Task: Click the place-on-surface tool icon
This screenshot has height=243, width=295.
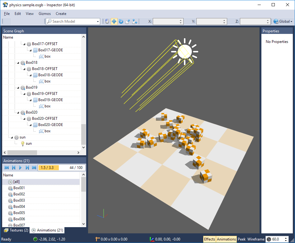Action: pyautogui.click(x=134, y=21)
